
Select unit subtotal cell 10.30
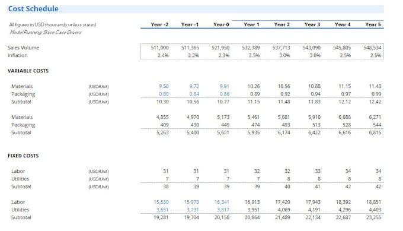click(162, 102)
